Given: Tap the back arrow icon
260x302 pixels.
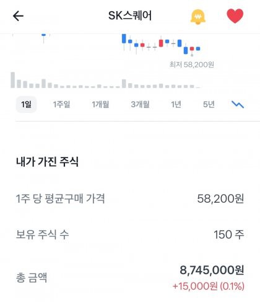Looking at the screenshot, I should tap(18, 16).
